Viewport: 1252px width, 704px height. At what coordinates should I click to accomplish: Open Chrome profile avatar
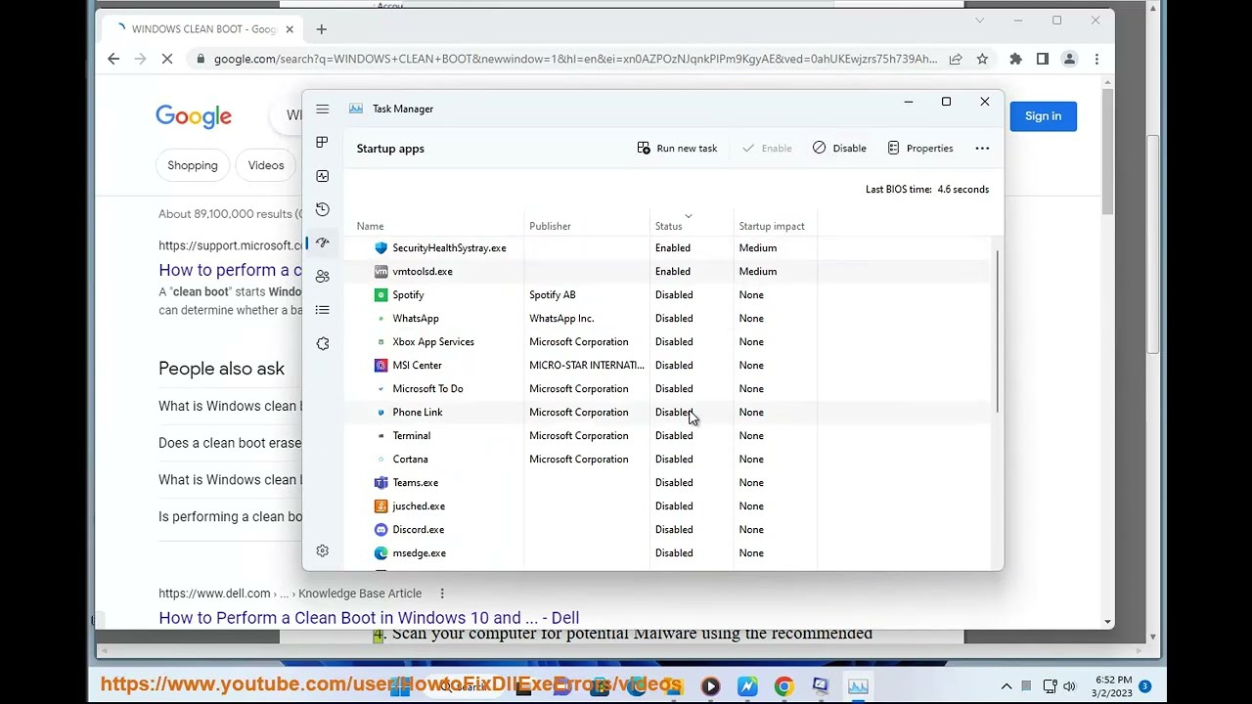(1069, 59)
